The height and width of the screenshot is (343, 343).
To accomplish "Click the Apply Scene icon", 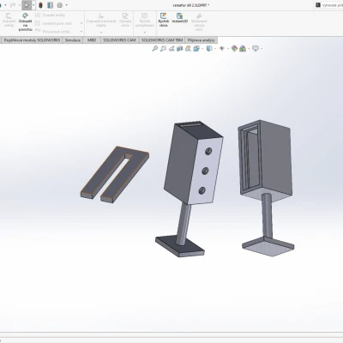I will point(243,49).
